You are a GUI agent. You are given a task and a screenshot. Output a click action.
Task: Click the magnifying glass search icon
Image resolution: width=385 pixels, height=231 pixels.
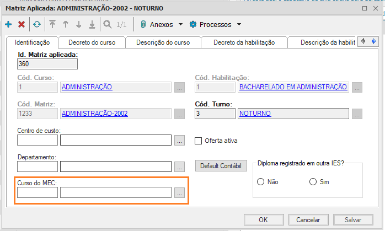(107, 24)
